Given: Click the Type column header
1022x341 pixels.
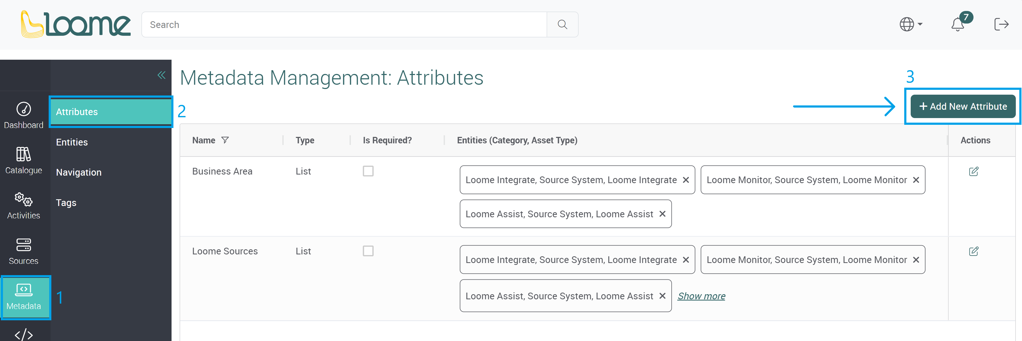Looking at the screenshot, I should click(x=305, y=140).
